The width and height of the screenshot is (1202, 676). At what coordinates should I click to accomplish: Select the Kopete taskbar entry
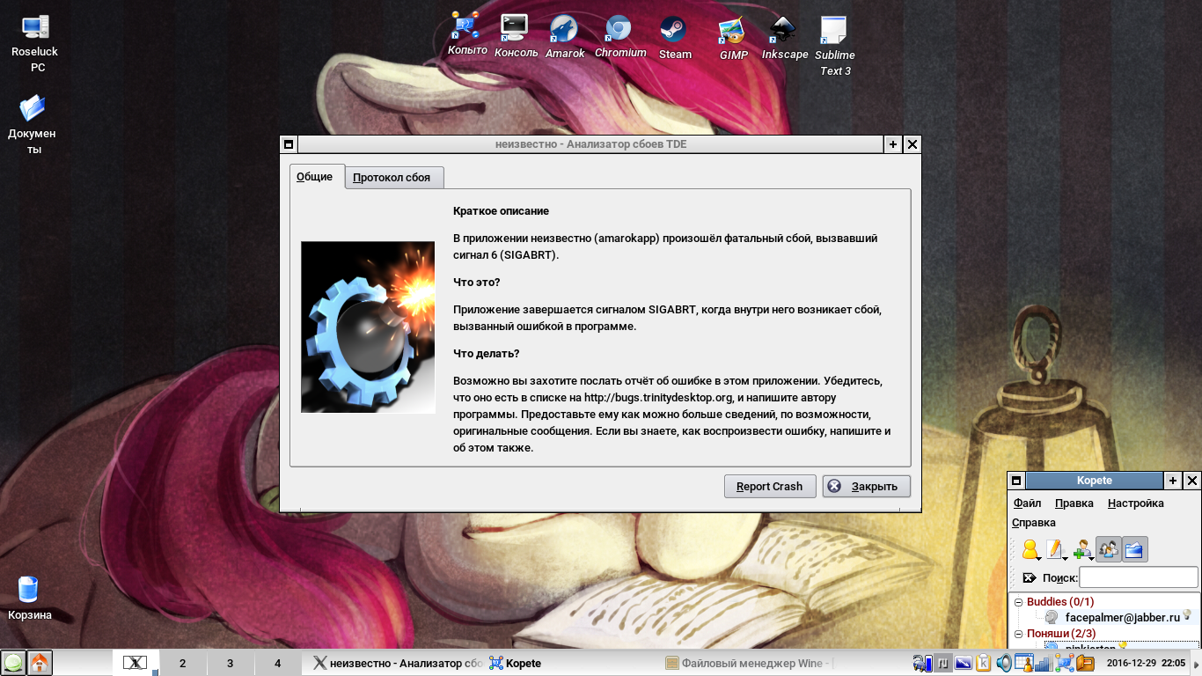(570, 664)
